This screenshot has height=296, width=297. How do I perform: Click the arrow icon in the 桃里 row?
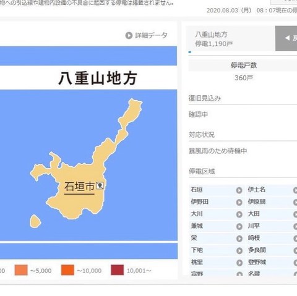click(x=239, y=263)
